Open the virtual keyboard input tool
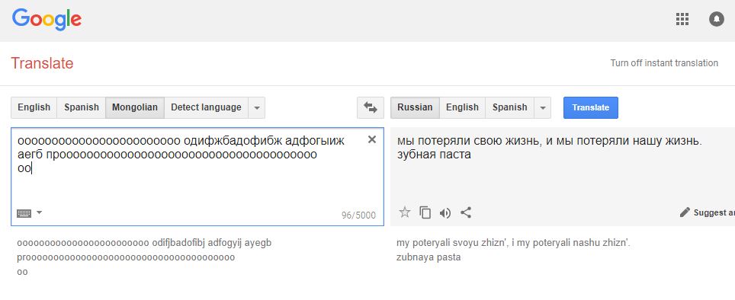The image size is (735, 300). [x=24, y=213]
